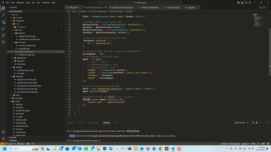Click the split editor right icon
This screenshot has height=152, width=271.
click(264, 8)
